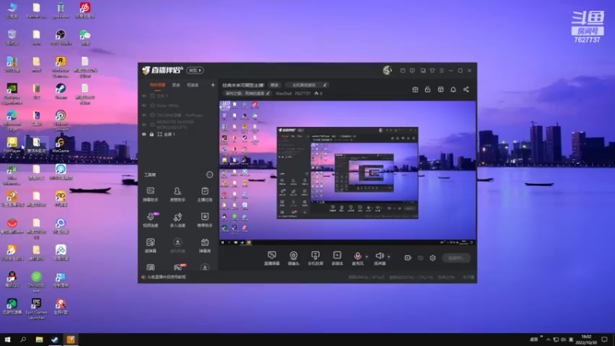
Task: Add camera source 摄像头
Action: 294,258
